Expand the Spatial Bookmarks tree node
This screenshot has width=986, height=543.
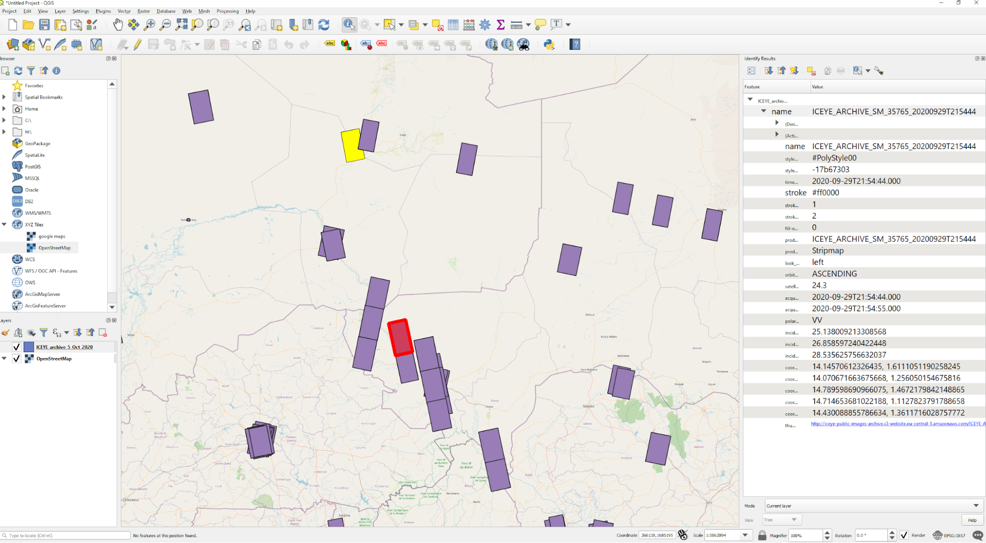(x=4, y=97)
